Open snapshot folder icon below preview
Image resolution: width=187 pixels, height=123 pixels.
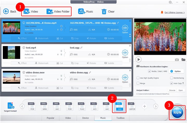tap(183, 59)
